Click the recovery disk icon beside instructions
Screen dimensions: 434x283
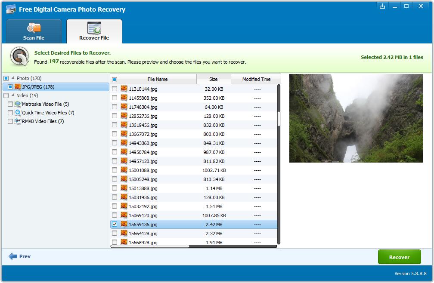tap(19, 56)
